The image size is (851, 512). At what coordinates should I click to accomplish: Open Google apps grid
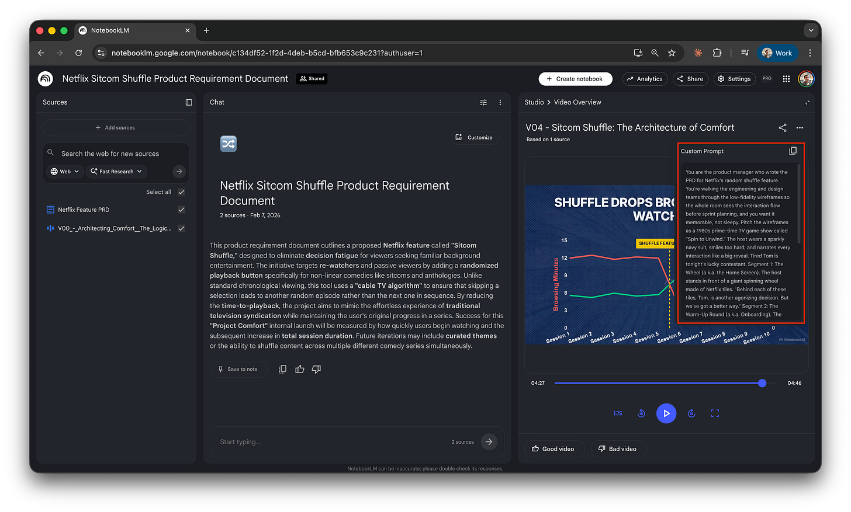coord(786,79)
